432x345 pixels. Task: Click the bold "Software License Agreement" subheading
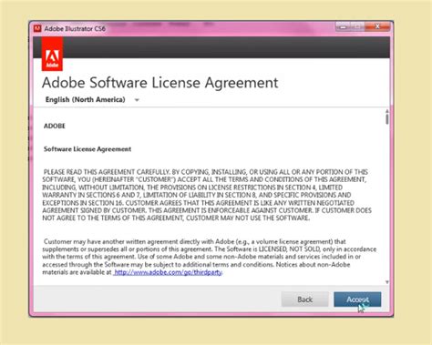pos(87,149)
